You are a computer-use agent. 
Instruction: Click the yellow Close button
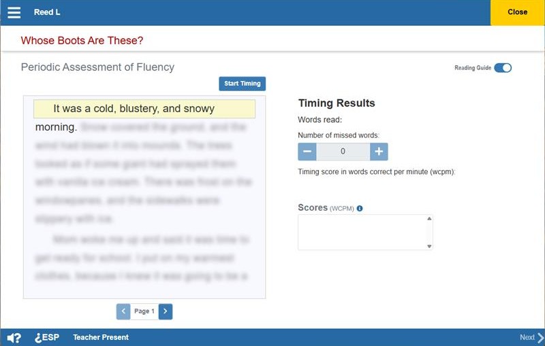click(x=517, y=12)
